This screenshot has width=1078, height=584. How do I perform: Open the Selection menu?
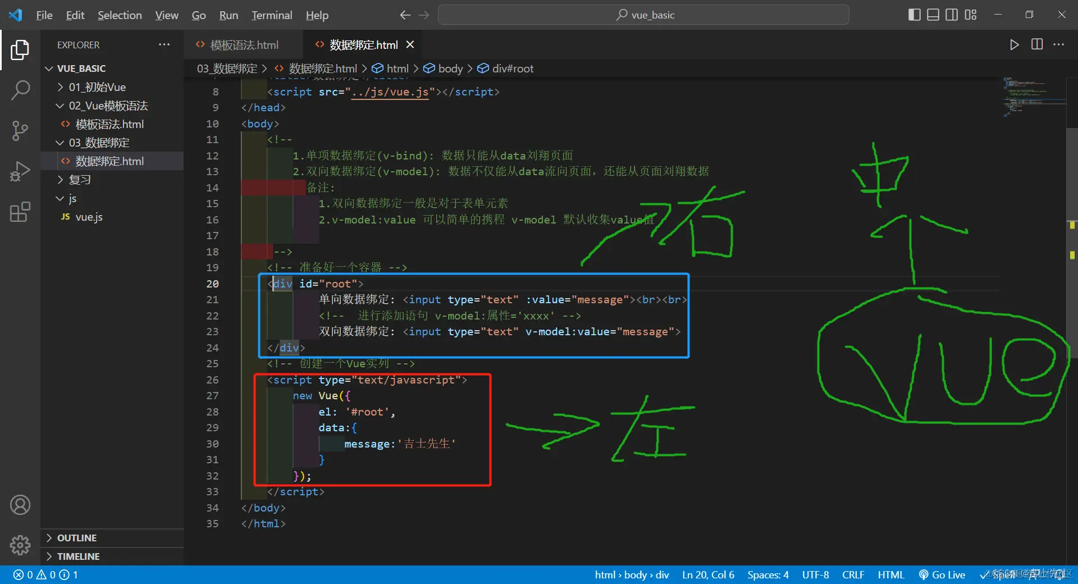(120, 15)
